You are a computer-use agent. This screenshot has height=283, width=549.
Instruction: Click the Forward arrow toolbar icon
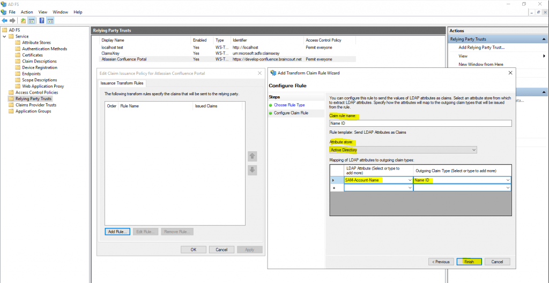click(12, 21)
